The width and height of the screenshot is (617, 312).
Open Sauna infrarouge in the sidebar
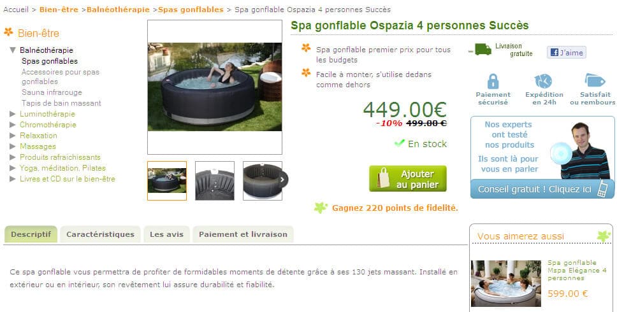click(x=52, y=92)
